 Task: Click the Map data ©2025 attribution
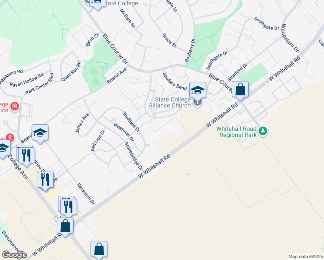tap(305, 257)
